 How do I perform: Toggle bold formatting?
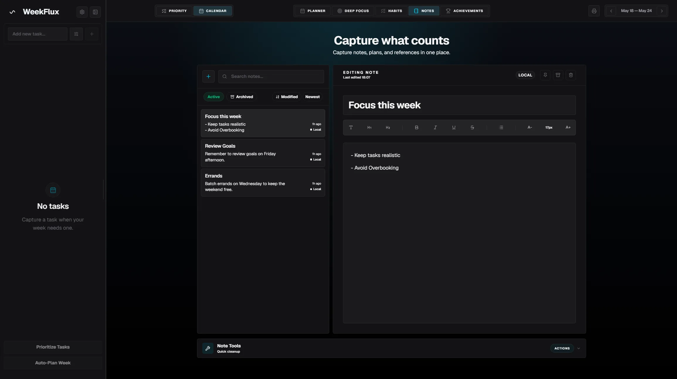point(417,127)
